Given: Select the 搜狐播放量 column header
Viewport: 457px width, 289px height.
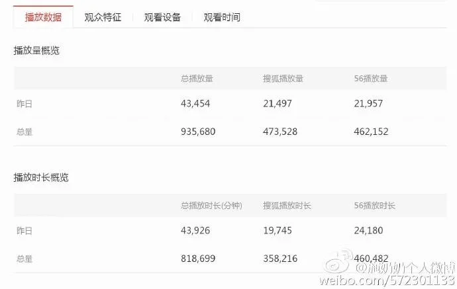Looking at the screenshot, I should coord(283,78).
